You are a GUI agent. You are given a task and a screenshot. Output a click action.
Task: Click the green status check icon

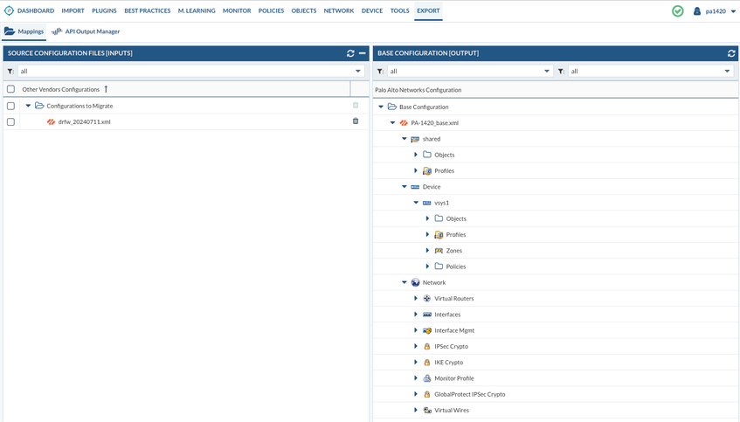[678, 10]
